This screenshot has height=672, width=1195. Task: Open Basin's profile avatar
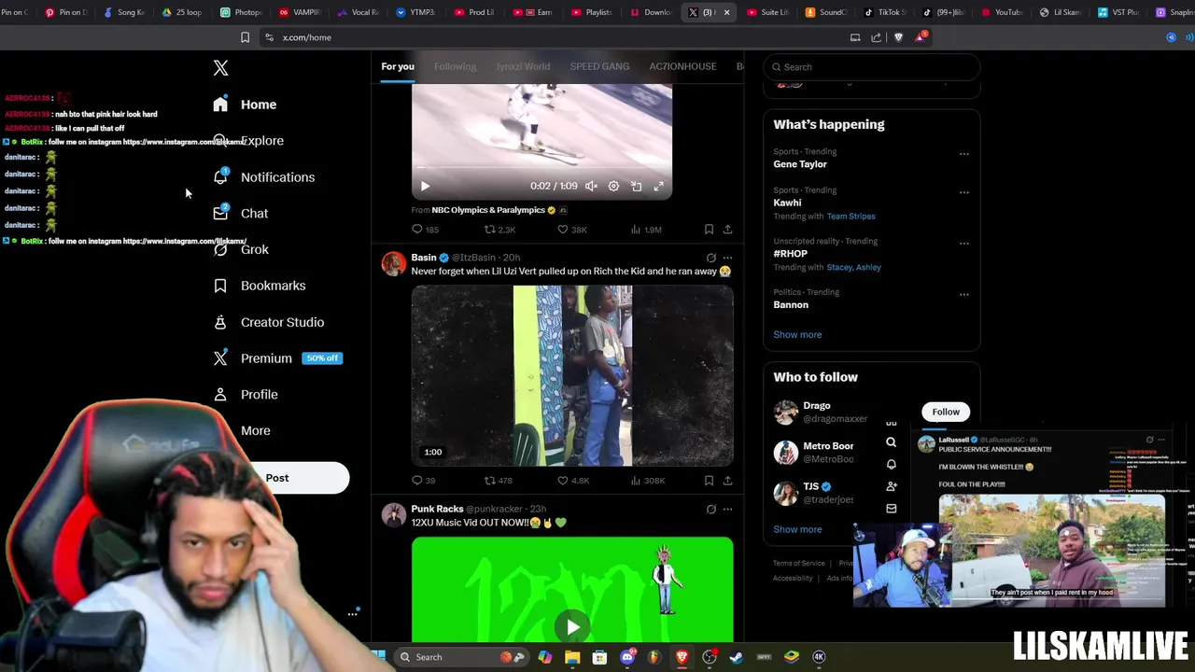(x=394, y=263)
